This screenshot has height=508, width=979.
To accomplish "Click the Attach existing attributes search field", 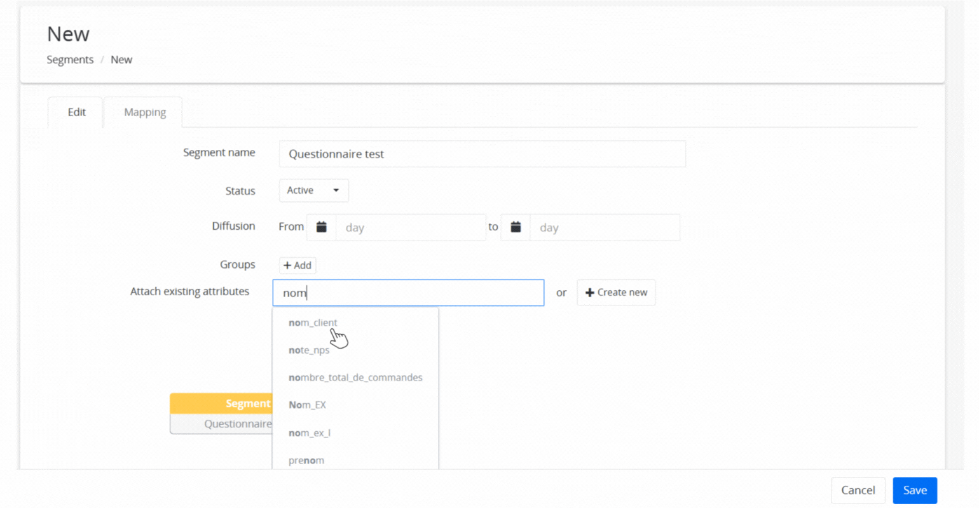I will 408,293.
